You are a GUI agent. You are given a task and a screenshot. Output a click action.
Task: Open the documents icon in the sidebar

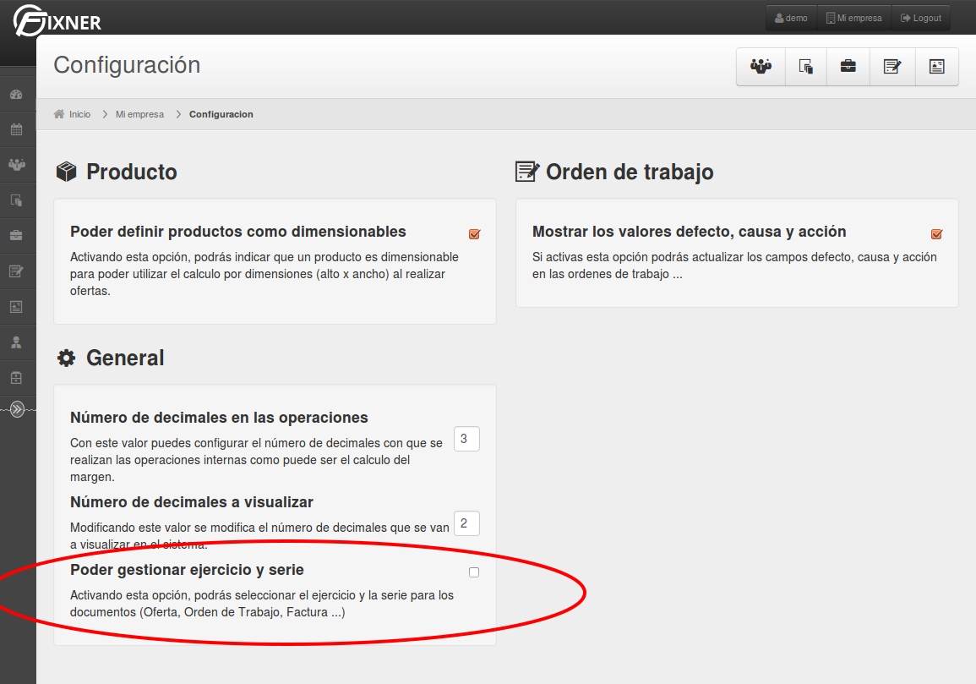[x=16, y=200]
